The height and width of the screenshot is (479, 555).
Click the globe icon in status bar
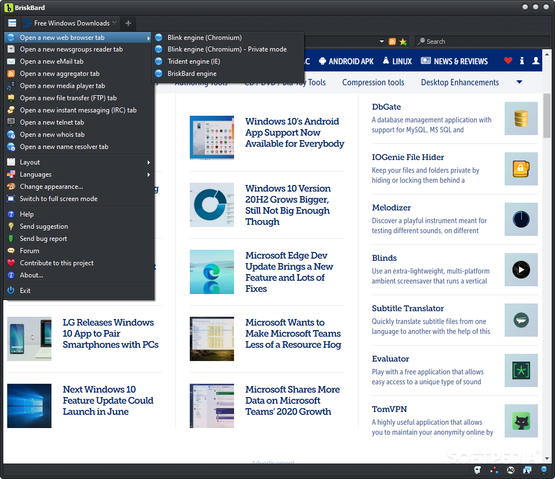pyautogui.click(x=544, y=470)
